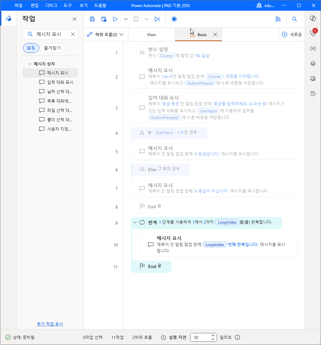Open the 도움말 menu
The height and width of the screenshot is (345, 321).
click(x=100, y=5)
